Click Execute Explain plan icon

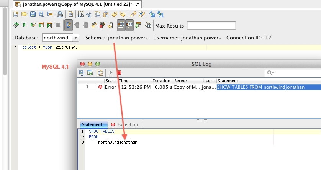click(x=50, y=25)
